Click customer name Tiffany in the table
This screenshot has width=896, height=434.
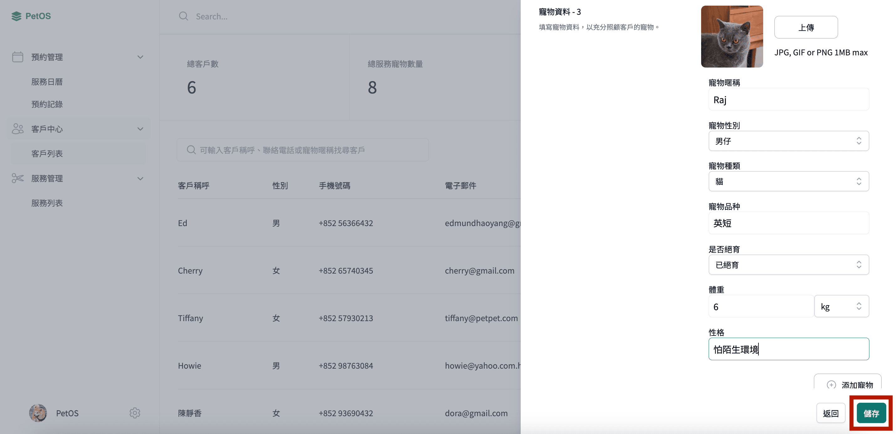[x=190, y=318]
